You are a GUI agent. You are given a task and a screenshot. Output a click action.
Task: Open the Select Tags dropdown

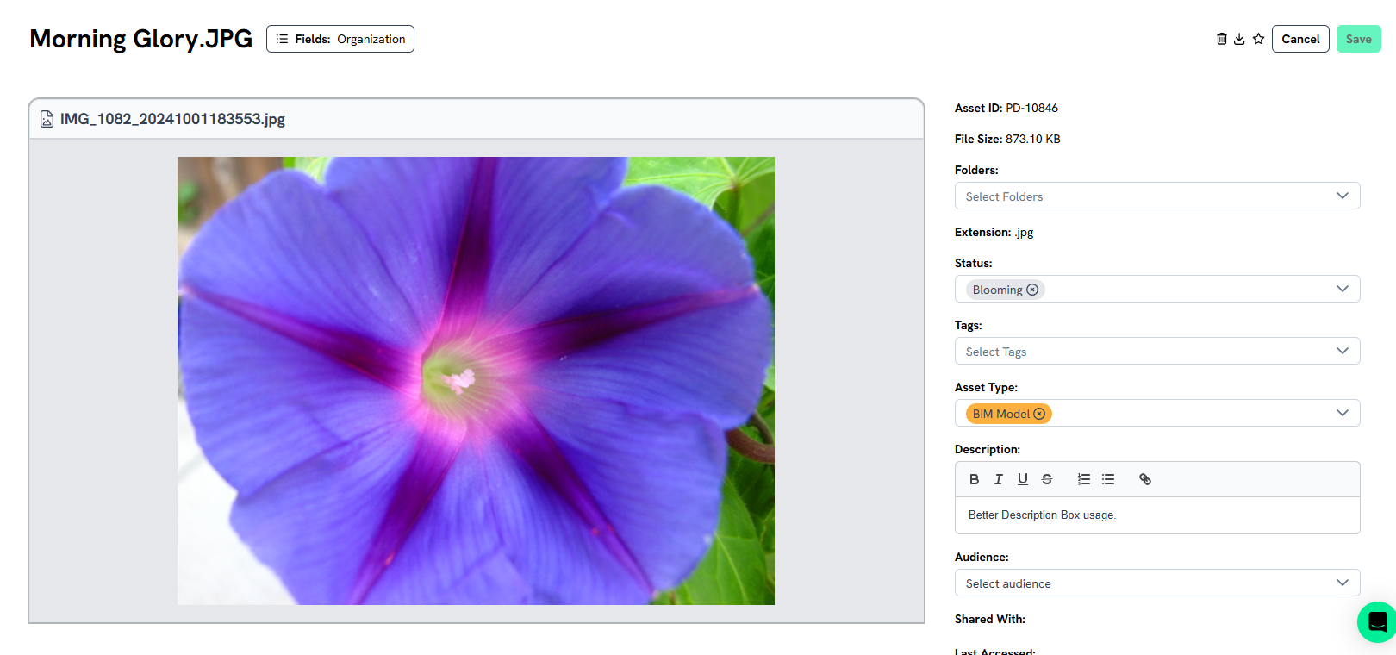point(1157,351)
